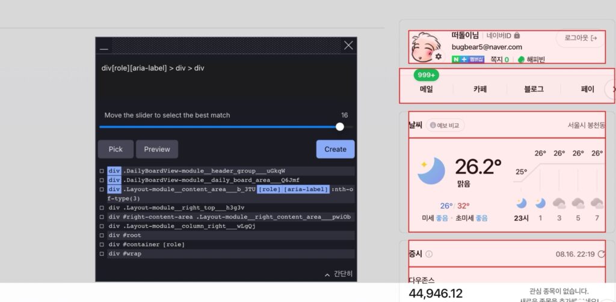
Task: Open the 메일 shortcut
Action: [427, 89]
